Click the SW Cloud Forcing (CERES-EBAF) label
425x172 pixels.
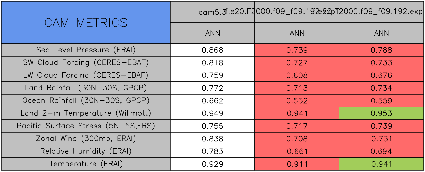click(86, 62)
